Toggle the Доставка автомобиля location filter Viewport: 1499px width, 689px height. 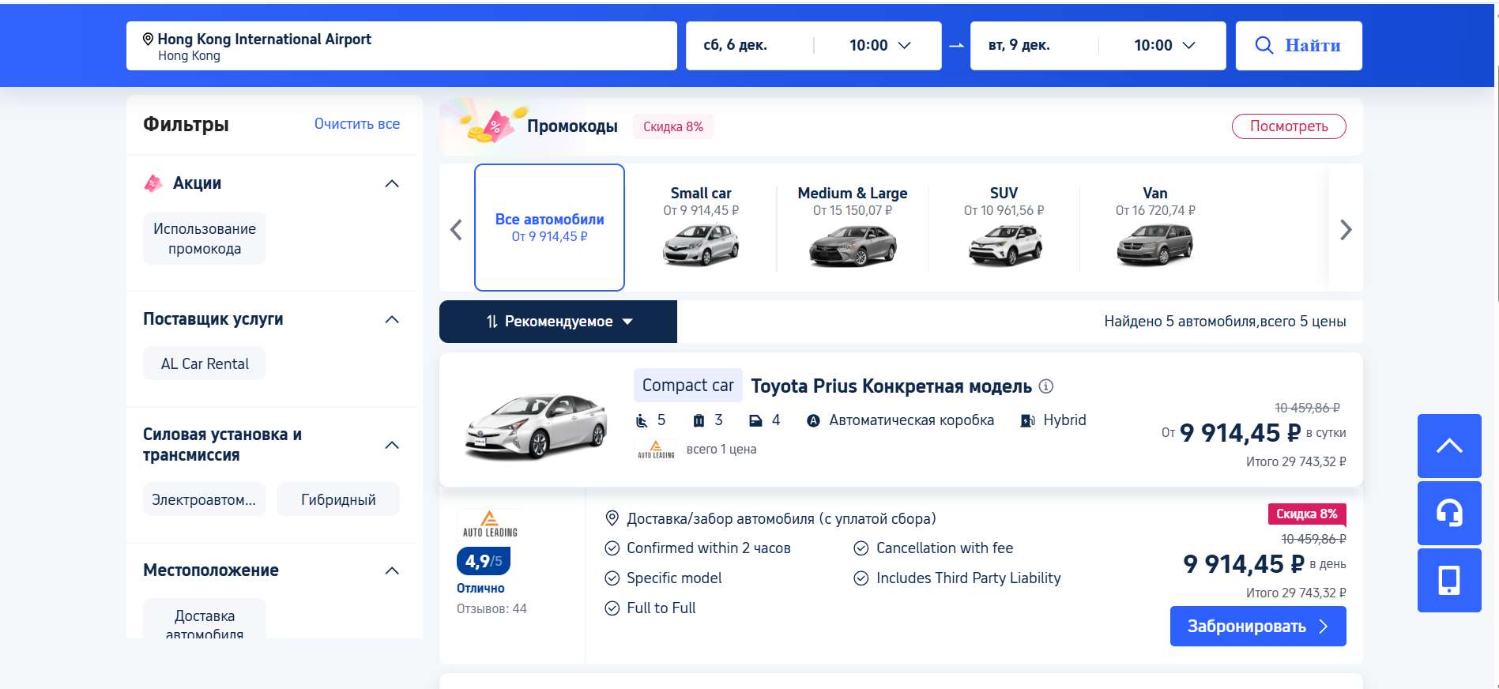coord(205,619)
